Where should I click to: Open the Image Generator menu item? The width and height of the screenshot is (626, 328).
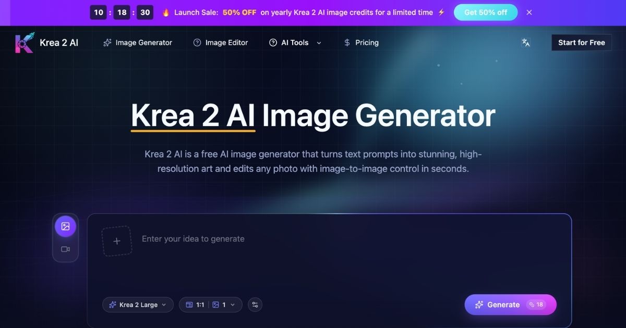click(138, 43)
